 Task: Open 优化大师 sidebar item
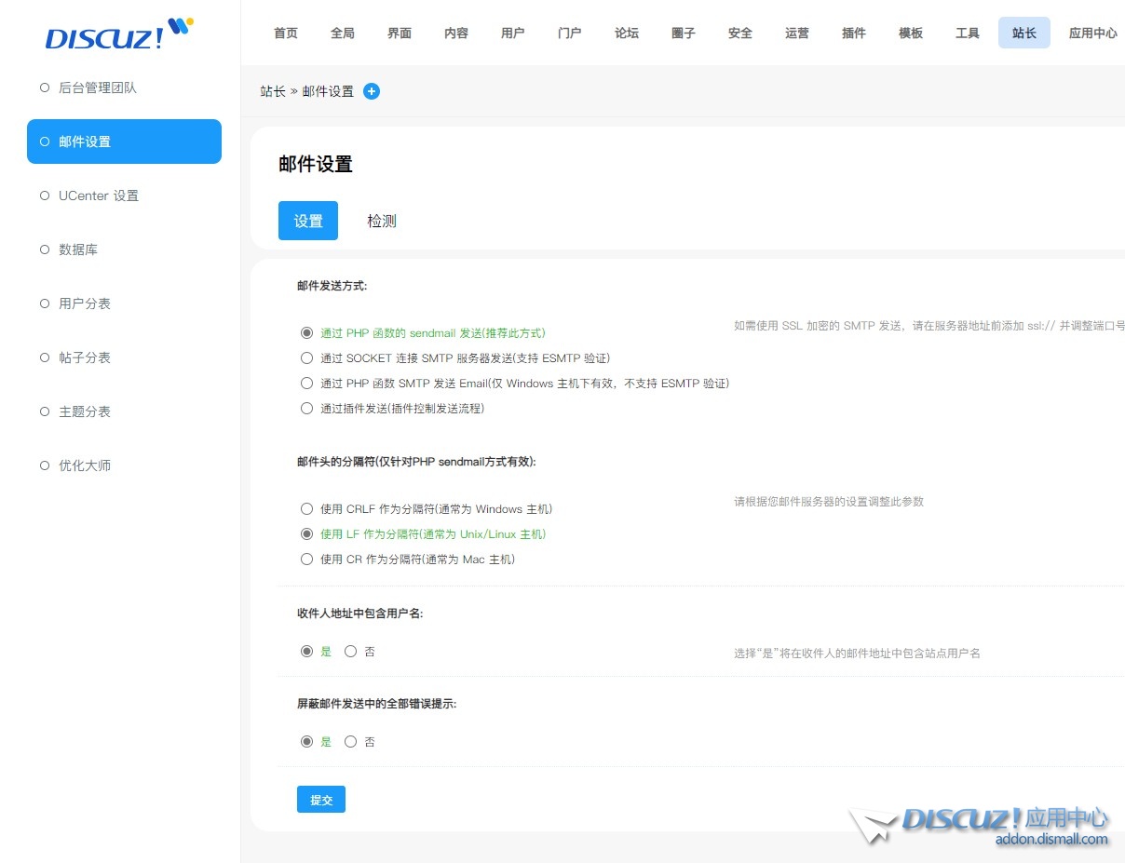tap(85, 465)
